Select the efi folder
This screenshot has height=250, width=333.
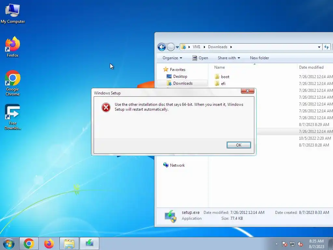[220, 83]
